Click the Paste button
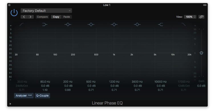This screenshot has width=215, height=111. (67, 17)
